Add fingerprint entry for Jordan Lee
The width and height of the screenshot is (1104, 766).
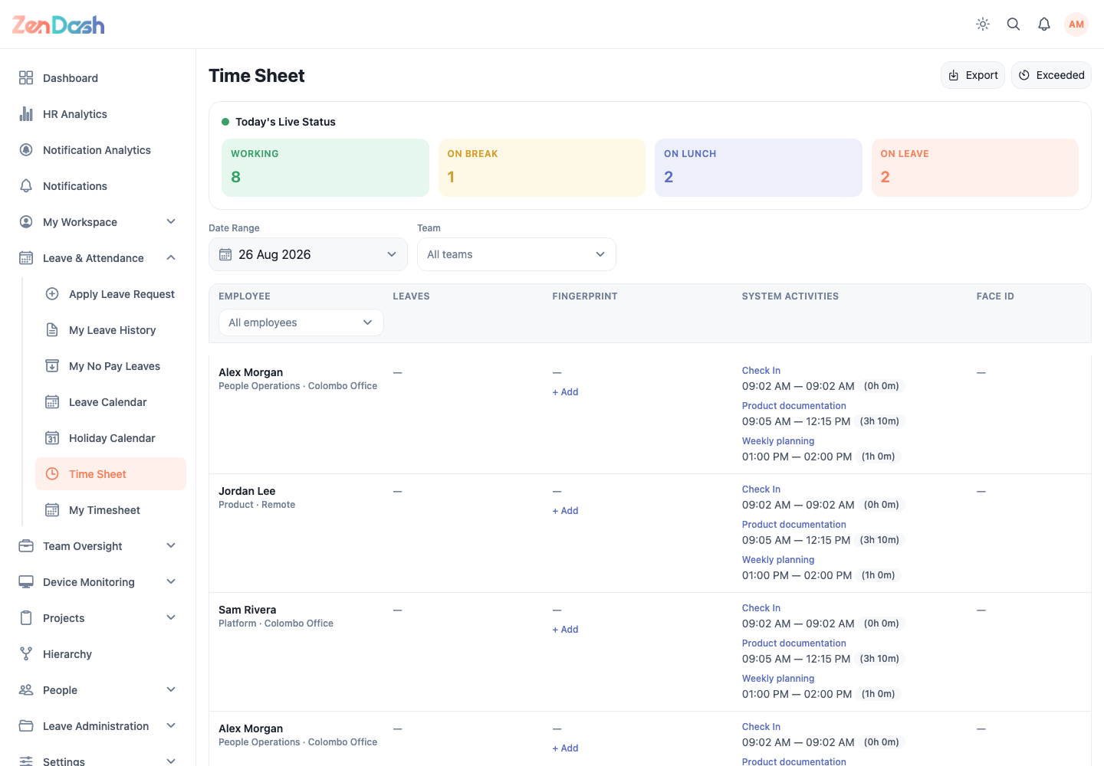(566, 511)
